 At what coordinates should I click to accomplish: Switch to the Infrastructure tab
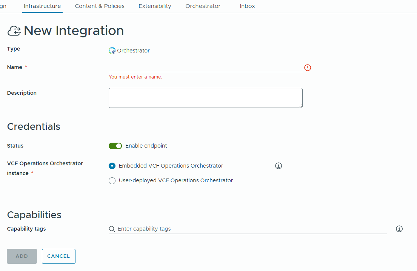(42, 6)
